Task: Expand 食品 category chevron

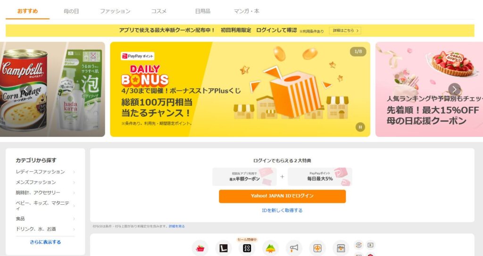Action: (x=74, y=219)
